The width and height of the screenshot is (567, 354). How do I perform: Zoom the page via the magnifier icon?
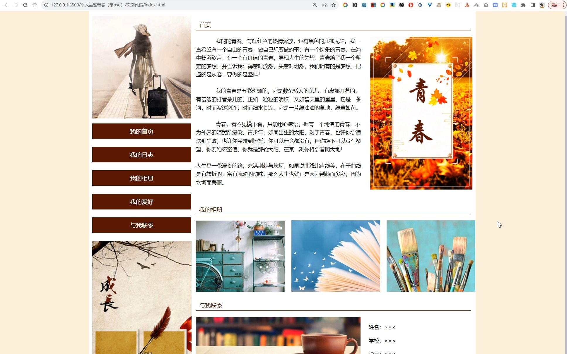click(315, 5)
